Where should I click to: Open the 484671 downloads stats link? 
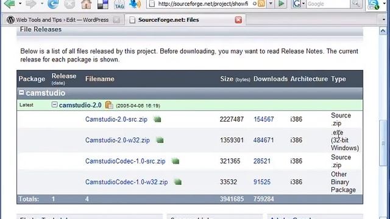pos(263,141)
